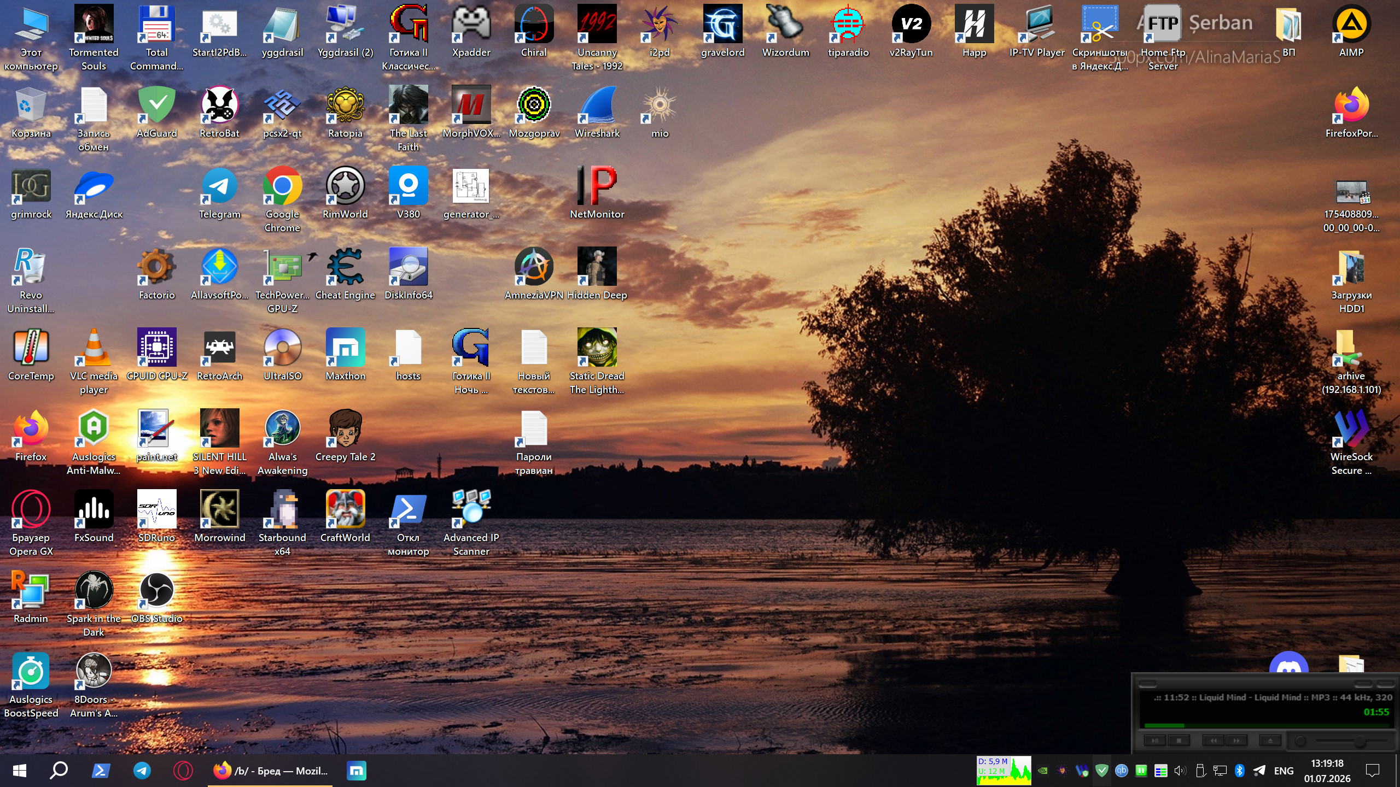This screenshot has width=1400, height=787.
Task: Select The Last Faith desktop icon
Action: tap(409, 119)
